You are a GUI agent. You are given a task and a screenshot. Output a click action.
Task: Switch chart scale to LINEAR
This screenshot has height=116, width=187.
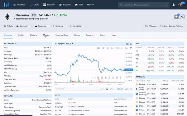(x=120, y=89)
